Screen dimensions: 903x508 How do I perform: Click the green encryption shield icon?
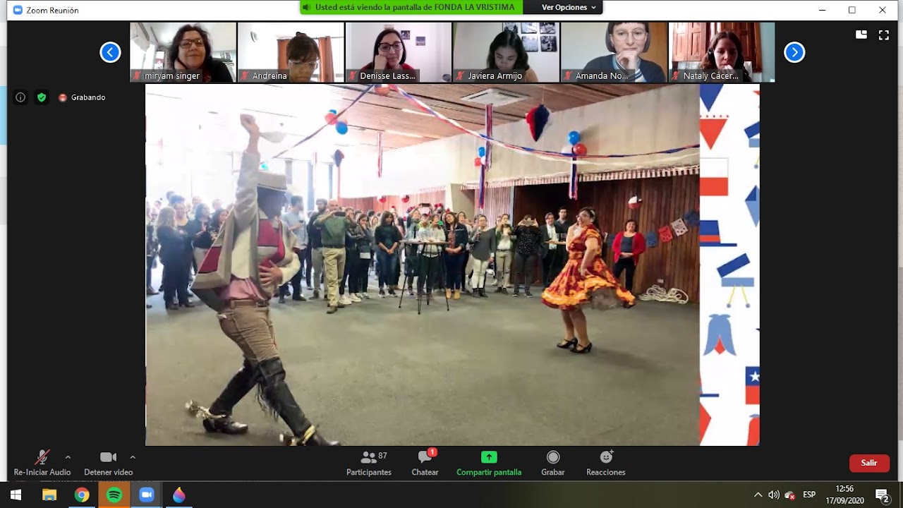click(x=42, y=97)
